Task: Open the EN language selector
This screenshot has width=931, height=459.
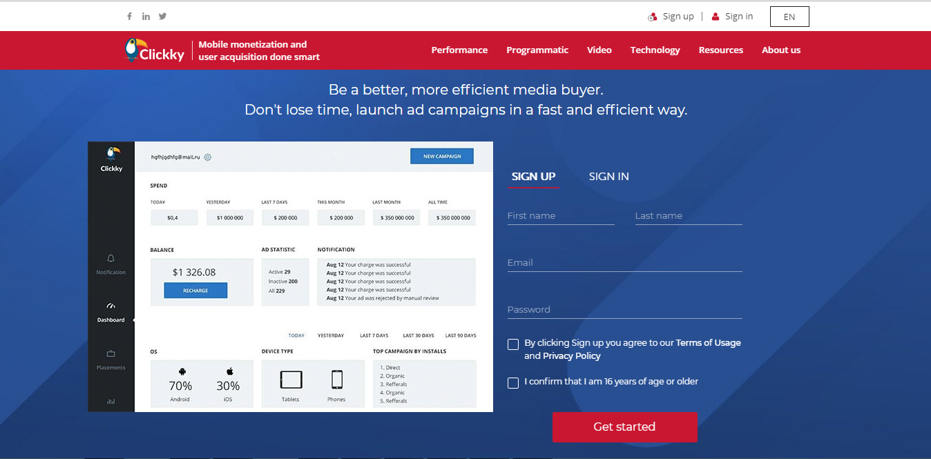Action: (x=789, y=17)
